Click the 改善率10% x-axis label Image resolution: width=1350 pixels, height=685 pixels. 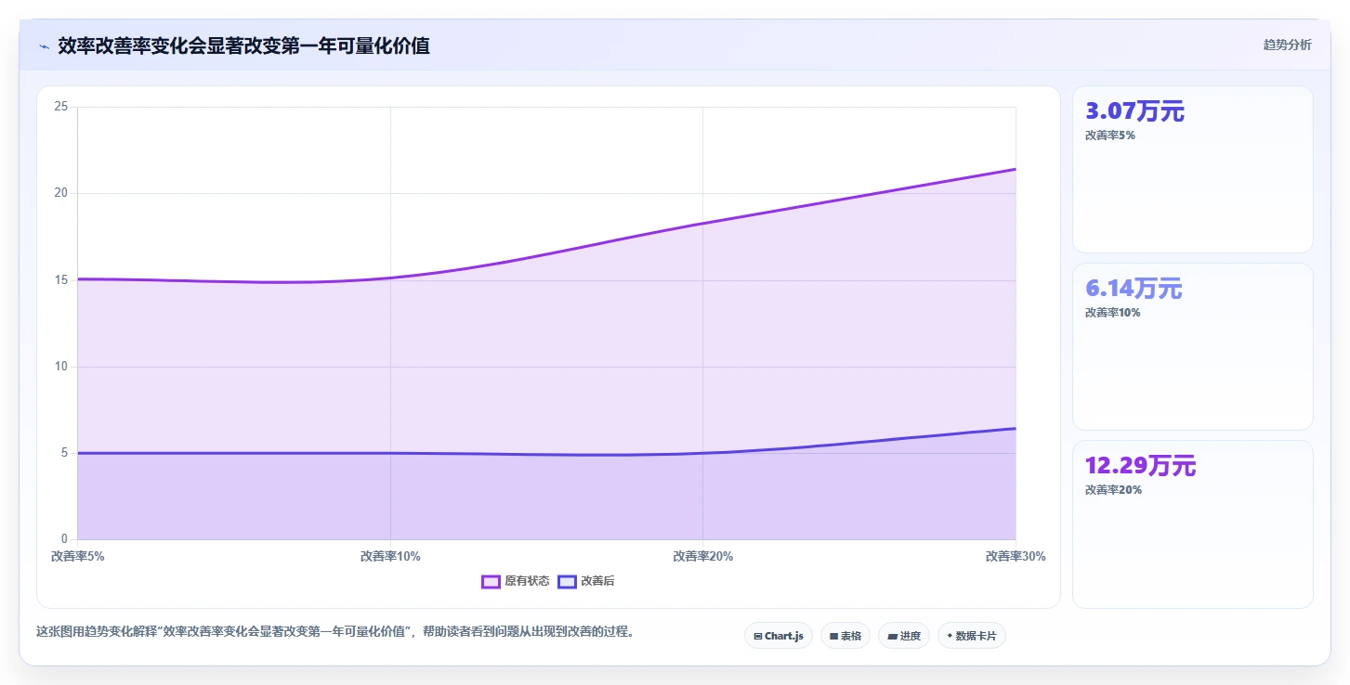coord(390,556)
